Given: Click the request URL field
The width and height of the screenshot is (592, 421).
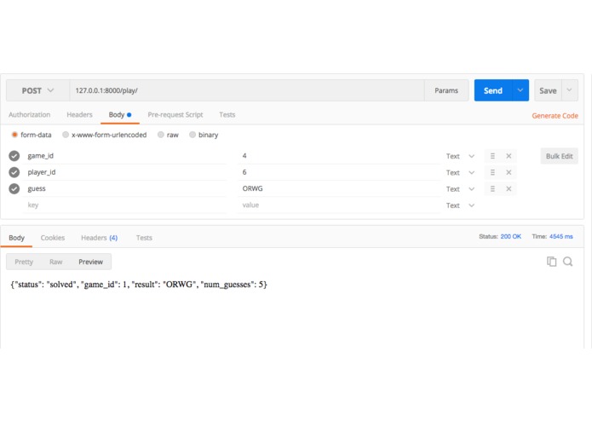Looking at the screenshot, I should click(x=247, y=90).
